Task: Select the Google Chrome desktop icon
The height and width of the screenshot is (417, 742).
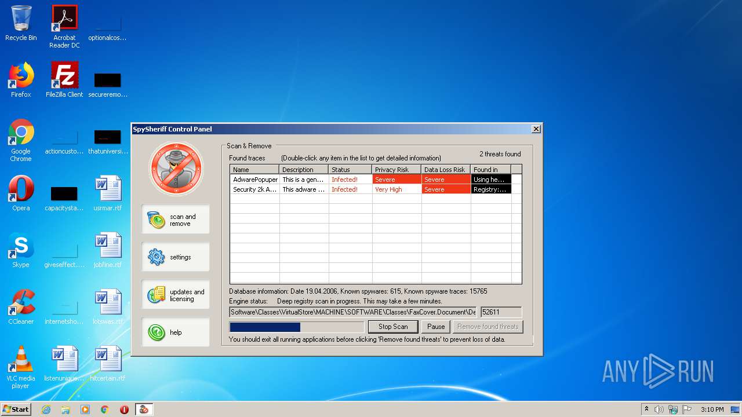Action: (21, 140)
